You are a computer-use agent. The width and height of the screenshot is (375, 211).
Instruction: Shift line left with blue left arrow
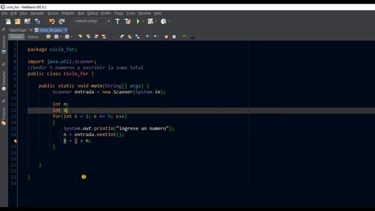tap(148, 36)
